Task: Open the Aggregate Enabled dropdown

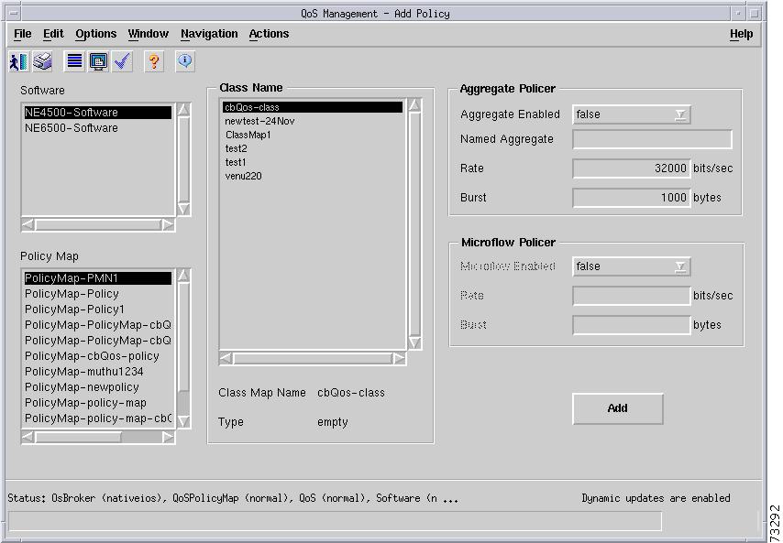Action: [x=632, y=114]
